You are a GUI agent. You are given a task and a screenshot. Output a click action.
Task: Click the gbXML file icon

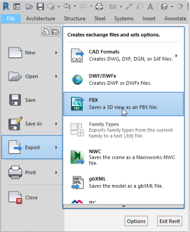click(78, 183)
